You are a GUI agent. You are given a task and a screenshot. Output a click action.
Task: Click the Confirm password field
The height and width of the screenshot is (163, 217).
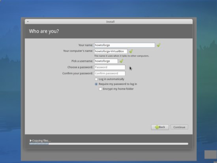(110, 73)
